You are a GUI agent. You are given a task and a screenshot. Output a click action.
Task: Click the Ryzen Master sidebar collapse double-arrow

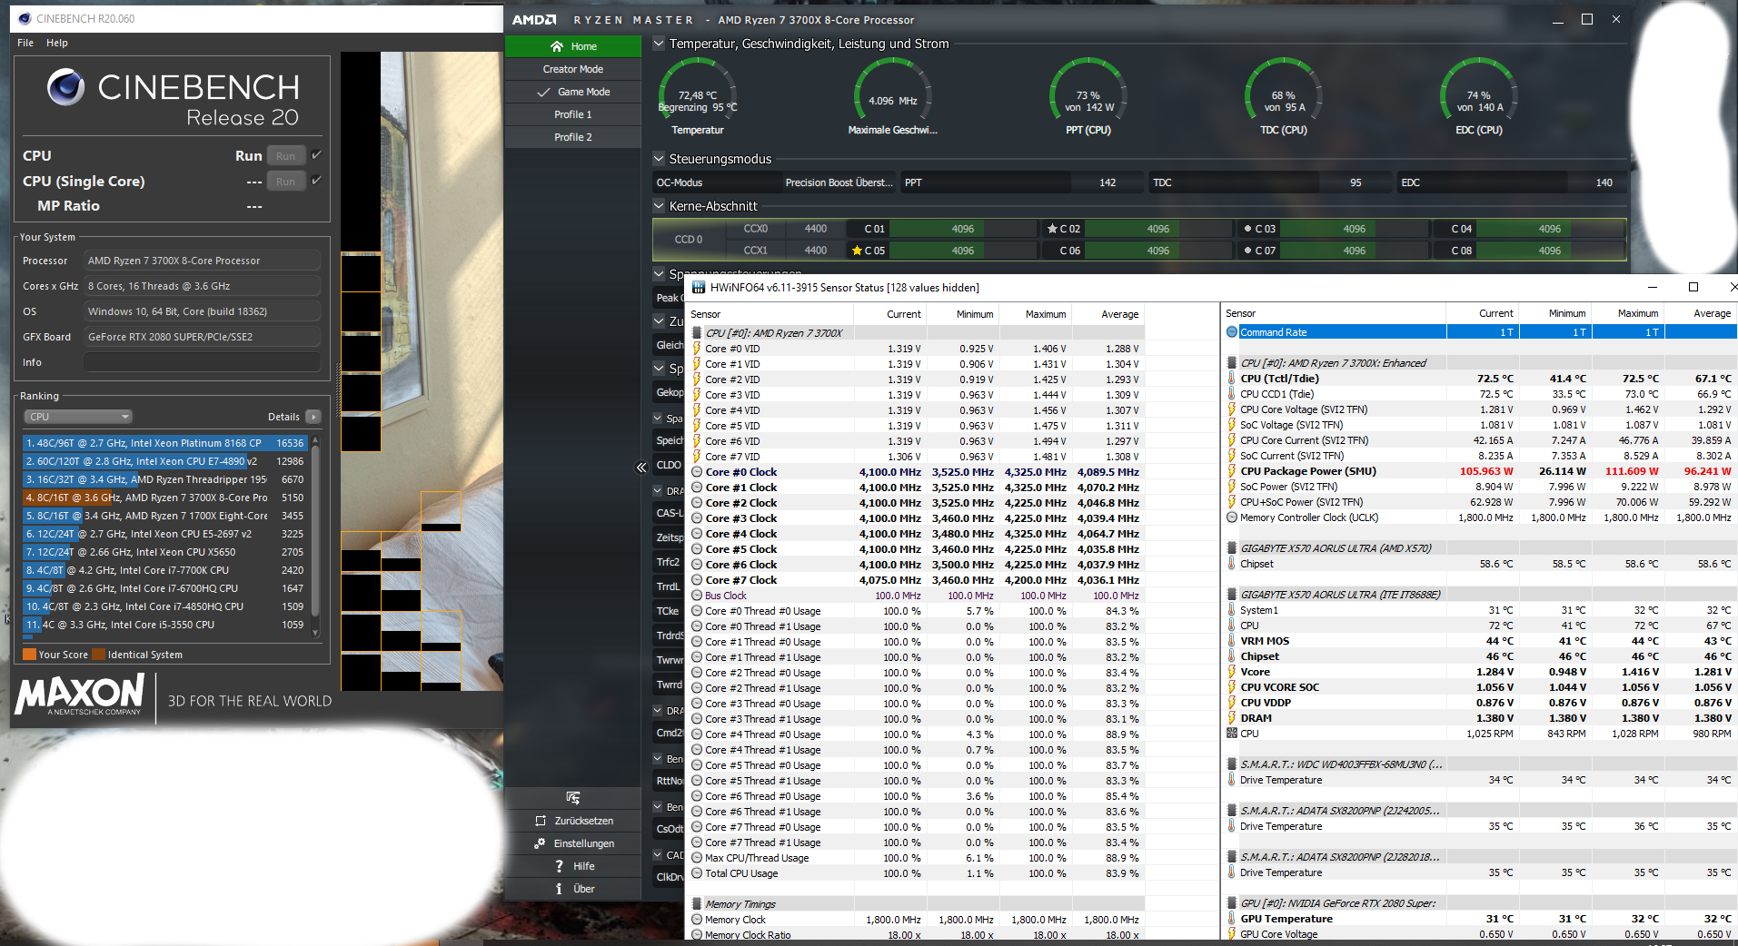[641, 467]
